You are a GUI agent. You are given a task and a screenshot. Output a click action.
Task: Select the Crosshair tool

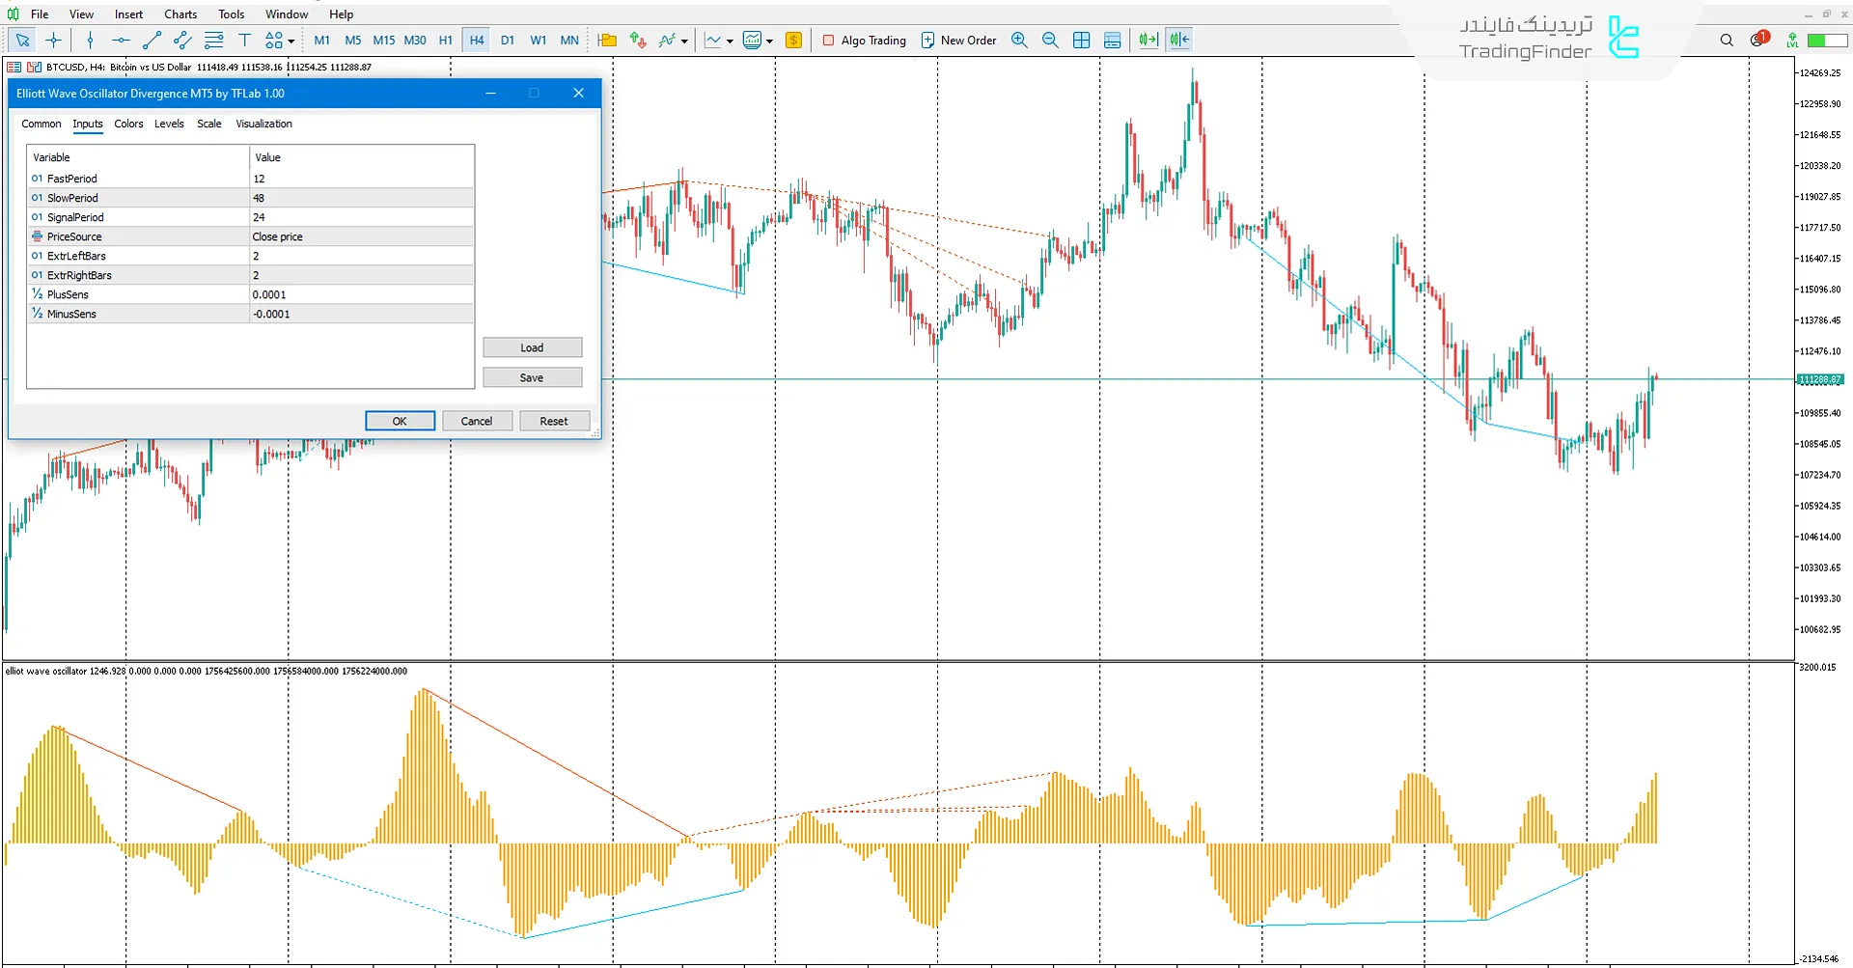click(54, 41)
